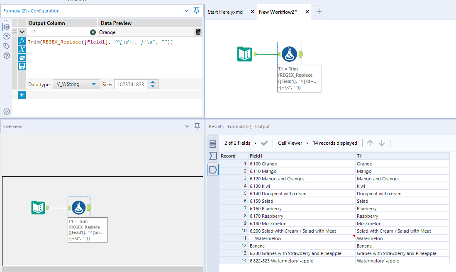The height and width of the screenshot is (272, 456).
Task: Click the X columns and constants icon
Action: (22, 49)
